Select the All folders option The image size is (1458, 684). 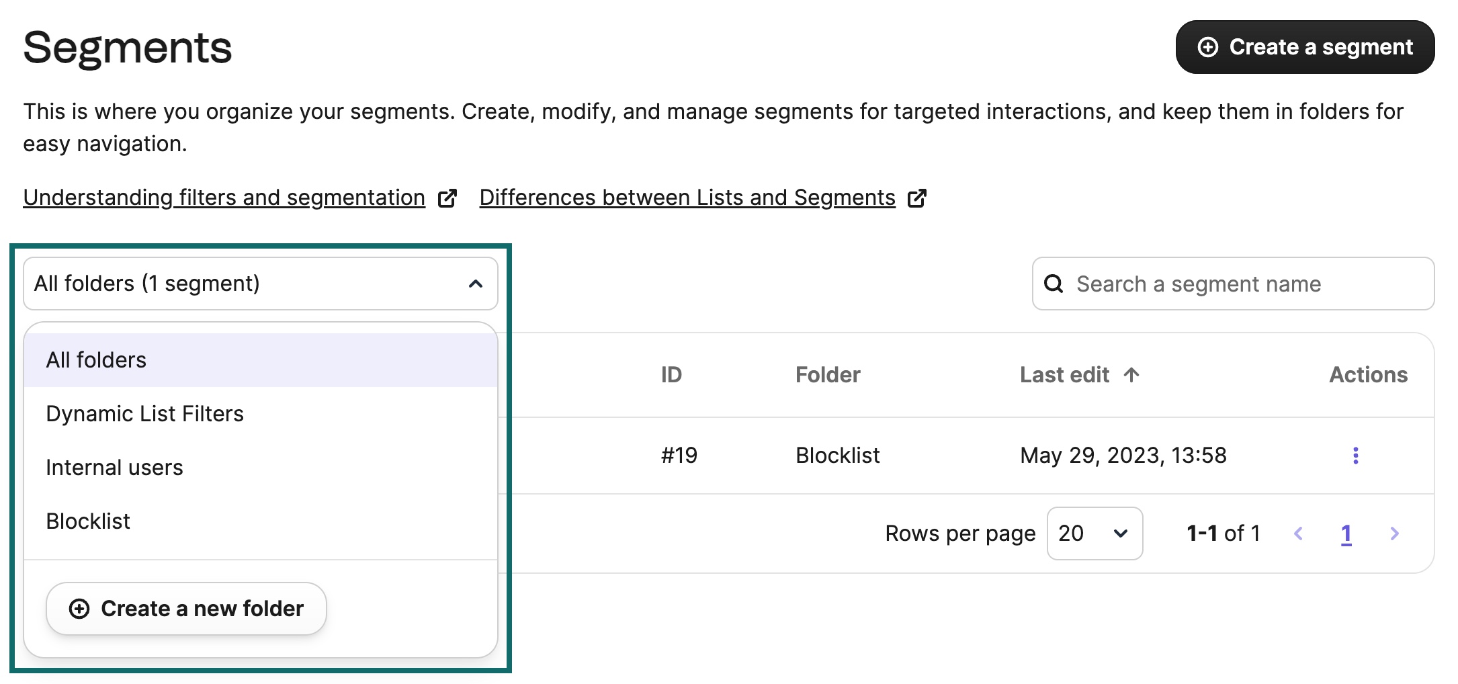click(96, 360)
